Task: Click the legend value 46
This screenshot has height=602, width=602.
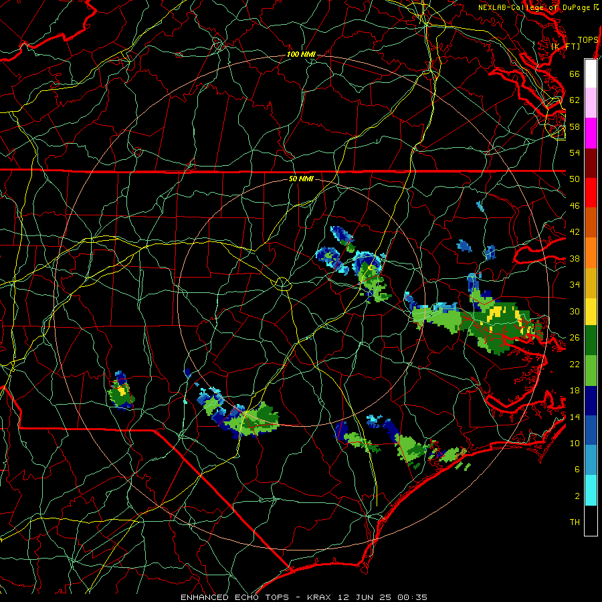Action: (x=575, y=205)
